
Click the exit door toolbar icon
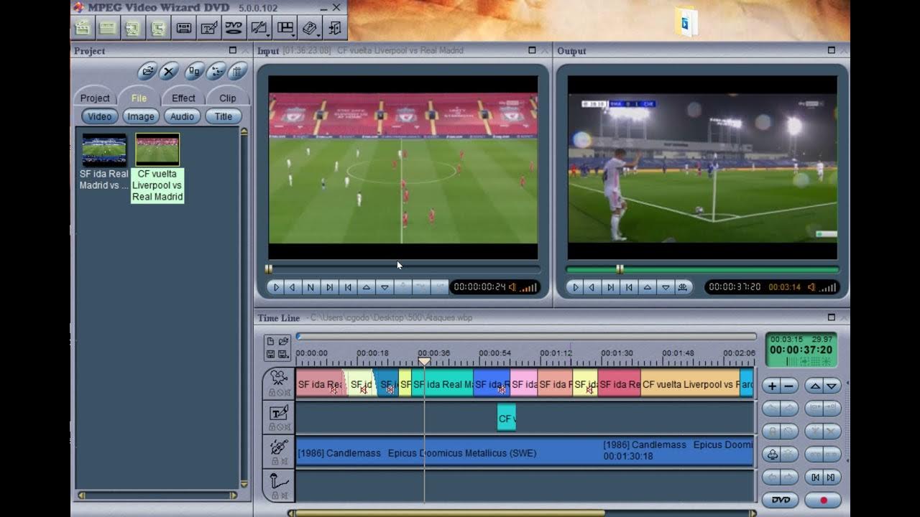click(x=335, y=28)
